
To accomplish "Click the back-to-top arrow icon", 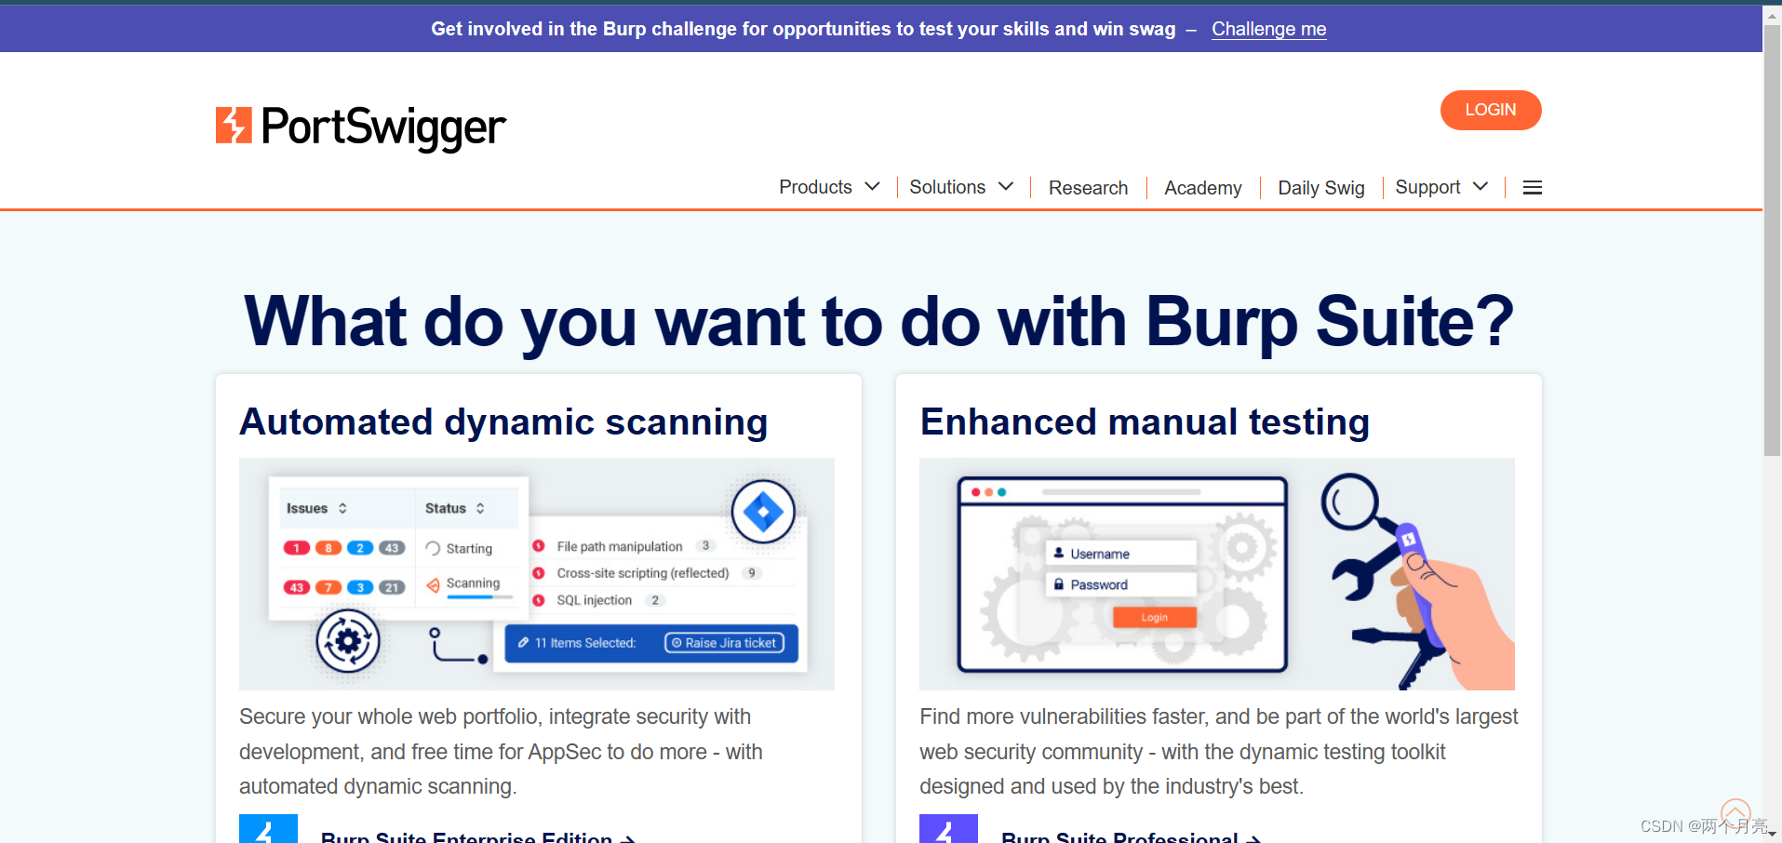I will [1735, 812].
